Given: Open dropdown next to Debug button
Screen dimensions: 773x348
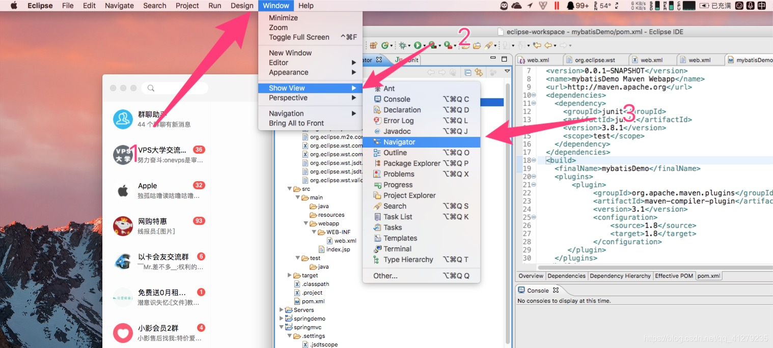Looking at the screenshot, I should tap(409, 46).
